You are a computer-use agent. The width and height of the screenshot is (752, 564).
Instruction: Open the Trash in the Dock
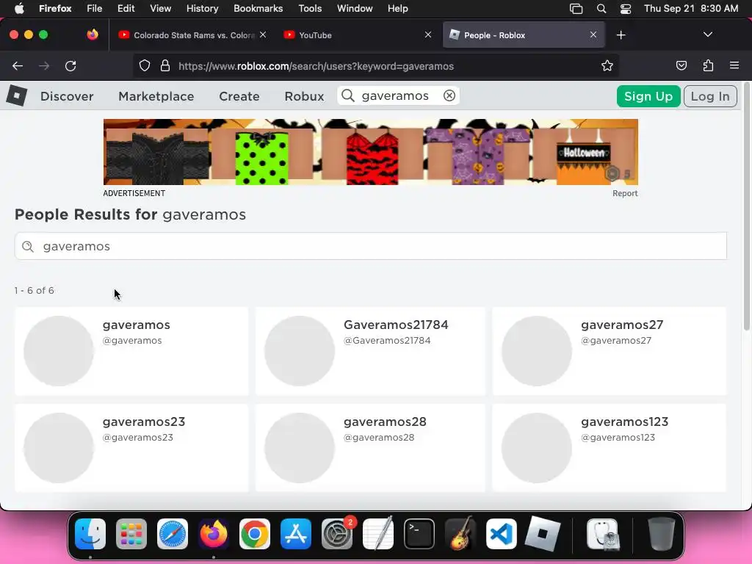click(662, 534)
